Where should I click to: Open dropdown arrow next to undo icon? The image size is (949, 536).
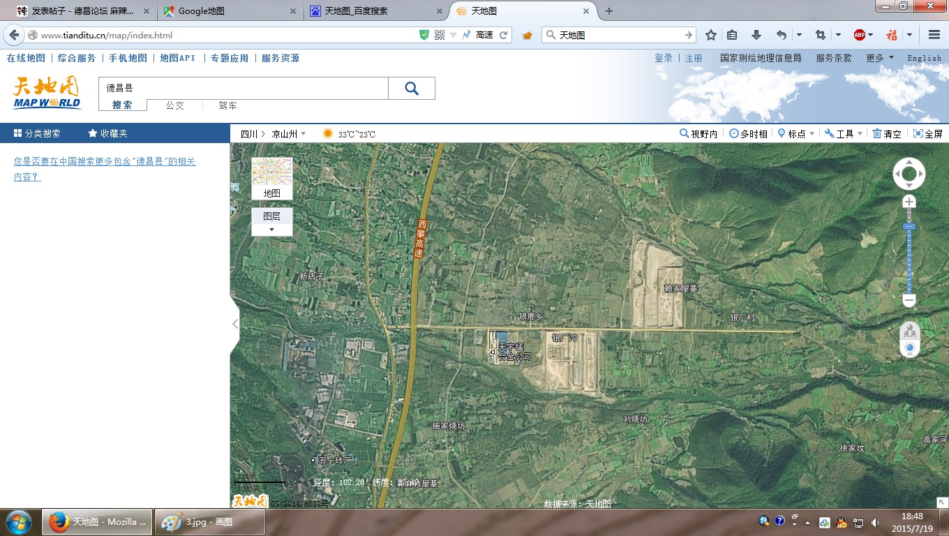799,35
